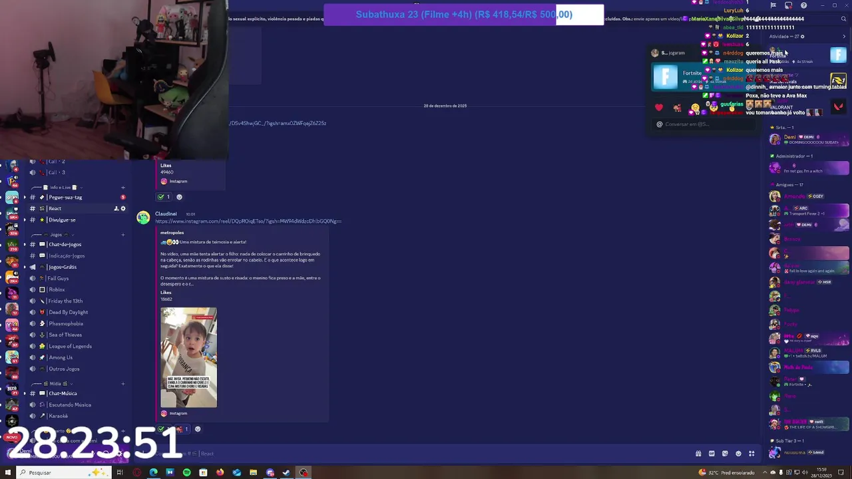Open the apps icon in message bar
852x479 pixels.
[x=751, y=454]
